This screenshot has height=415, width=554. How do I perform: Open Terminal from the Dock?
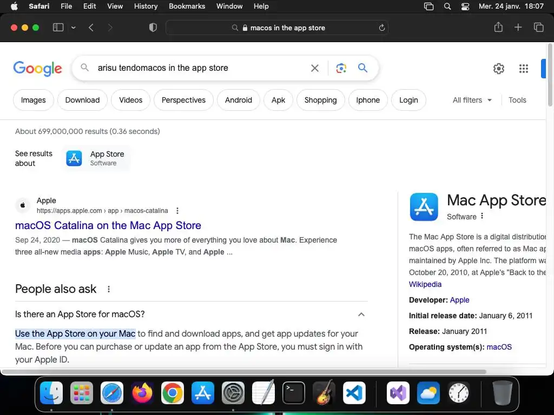[x=294, y=393]
